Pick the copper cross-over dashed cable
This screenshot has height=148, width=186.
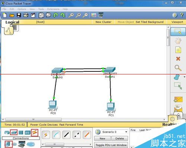coord(77,135)
